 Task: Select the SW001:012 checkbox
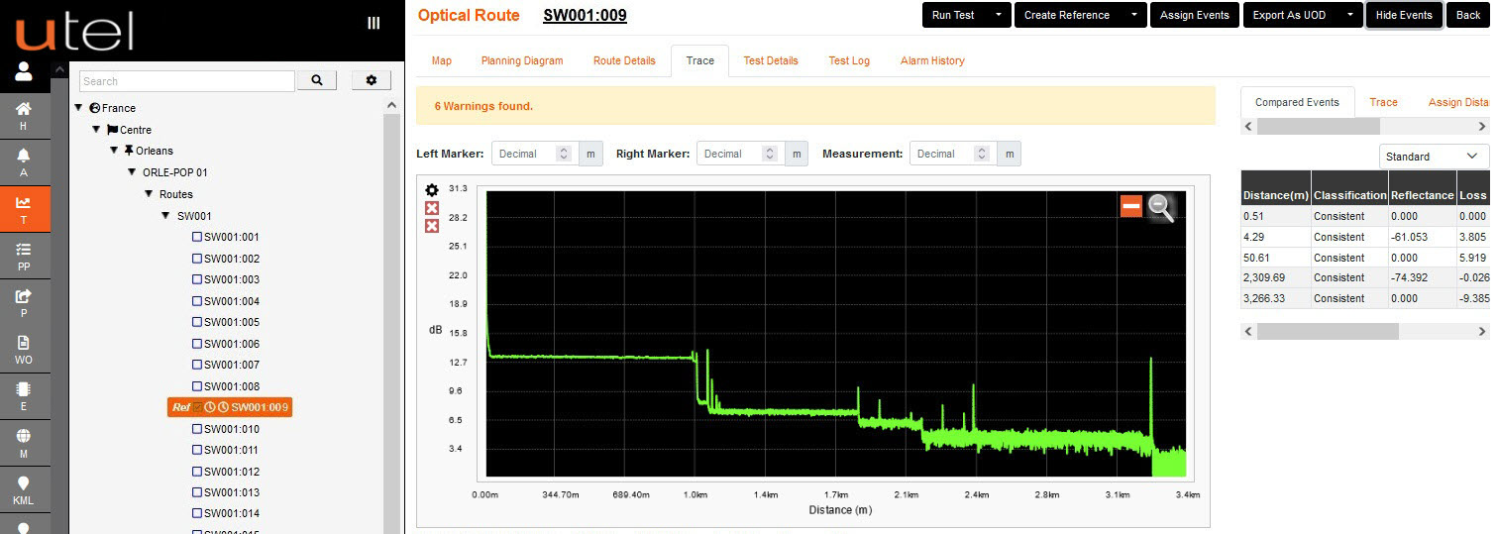tap(197, 472)
